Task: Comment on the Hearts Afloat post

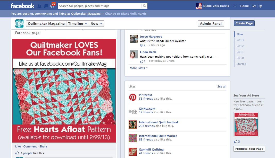Action: 30,146
